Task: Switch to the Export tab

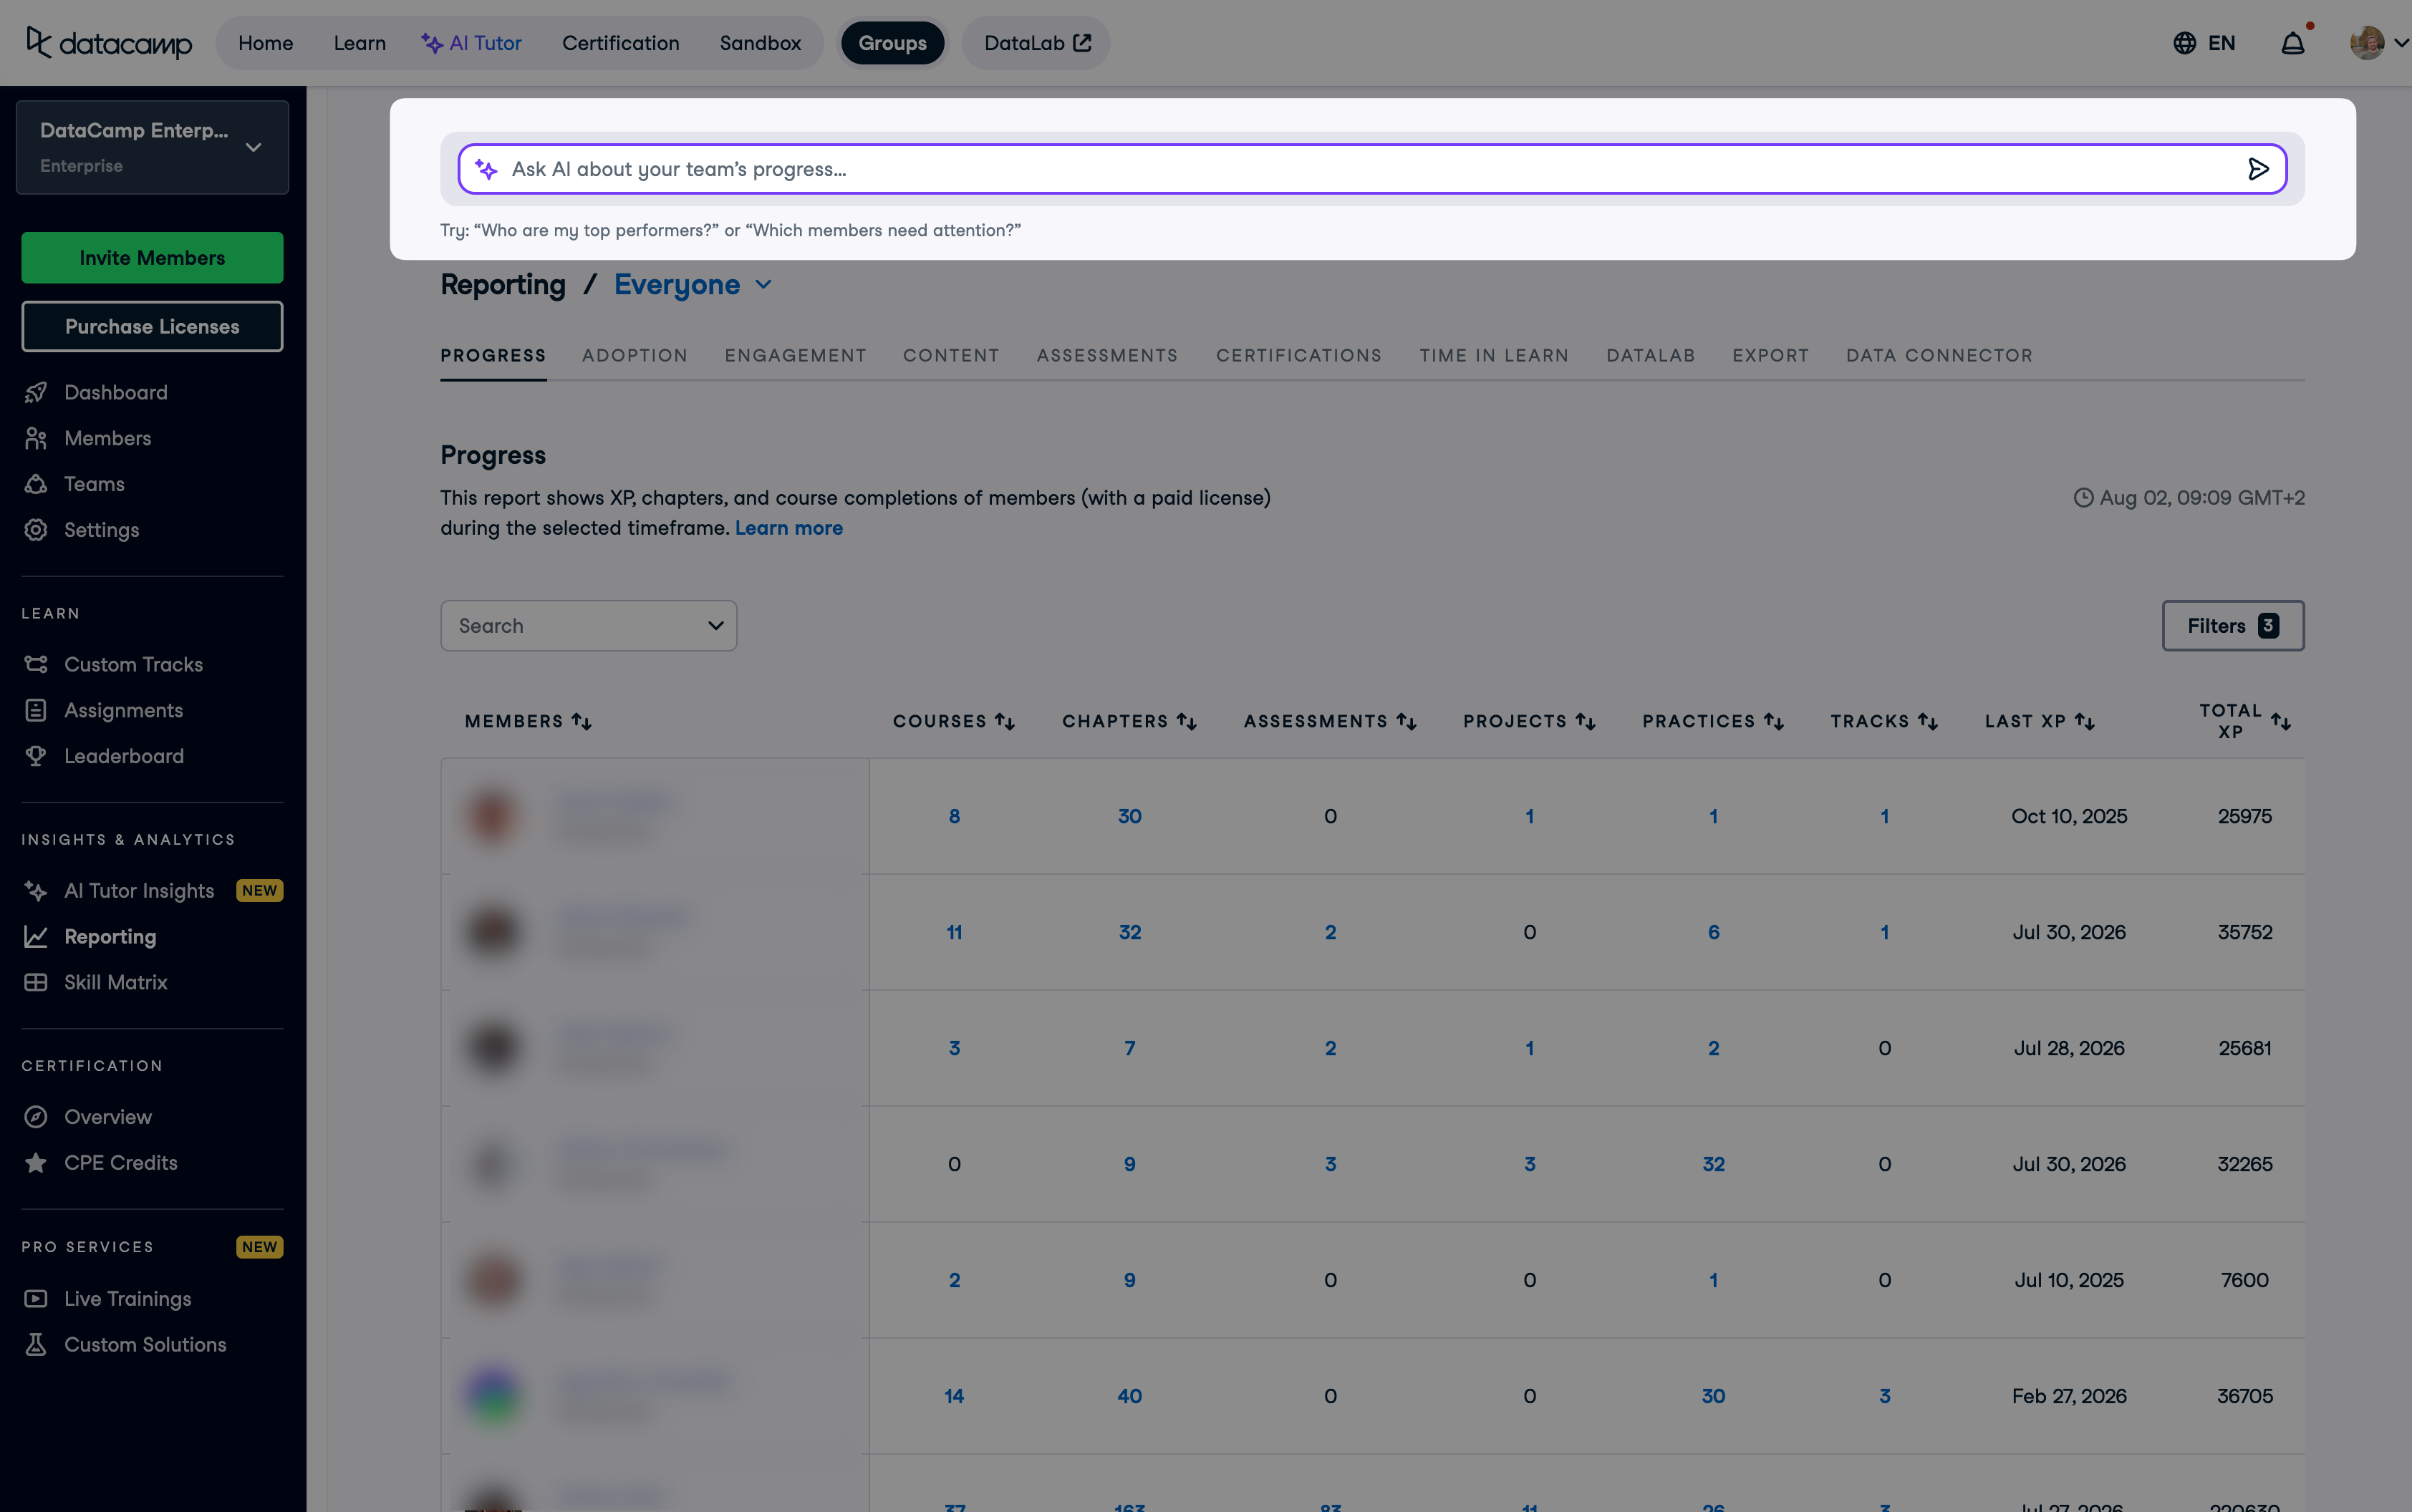Action: pyautogui.click(x=1771, y=355)
